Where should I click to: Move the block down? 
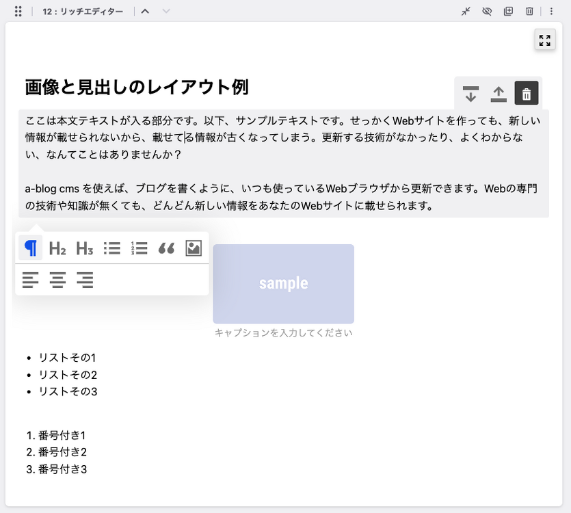pos(470,93)
